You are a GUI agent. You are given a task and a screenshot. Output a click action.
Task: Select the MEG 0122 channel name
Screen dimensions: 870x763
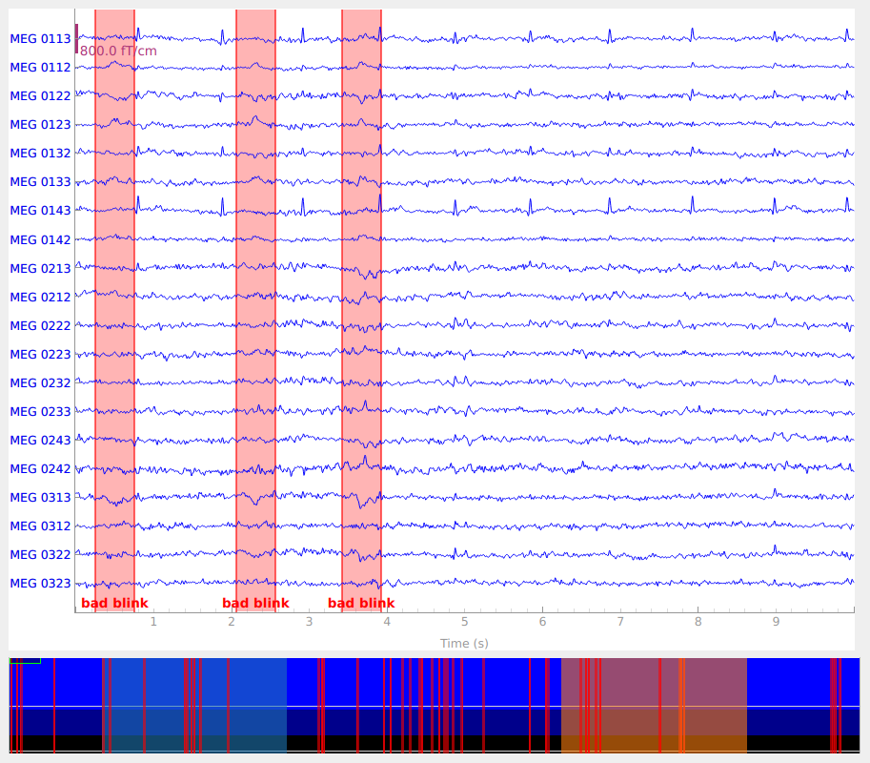point(40,96)
